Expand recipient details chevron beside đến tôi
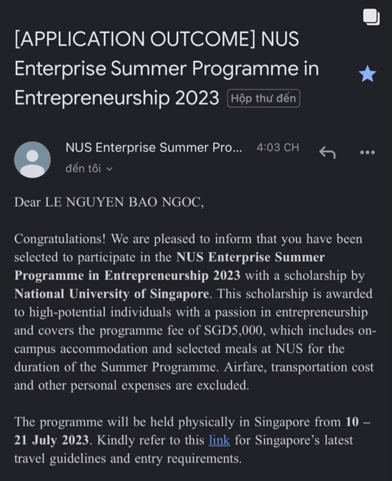The height and width of the screenshot is (481, 392). 109,169
